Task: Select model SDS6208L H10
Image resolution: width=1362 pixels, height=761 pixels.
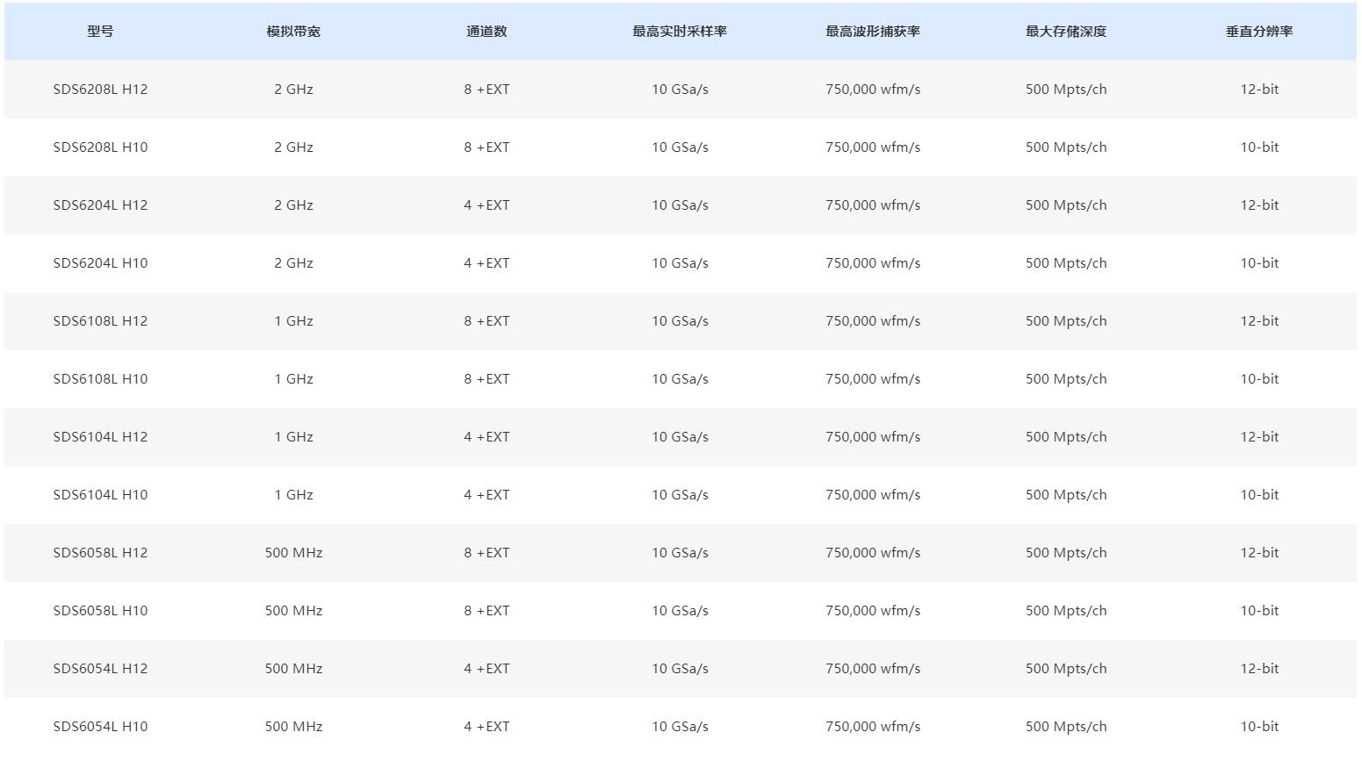Action: (x=100, y=147)
